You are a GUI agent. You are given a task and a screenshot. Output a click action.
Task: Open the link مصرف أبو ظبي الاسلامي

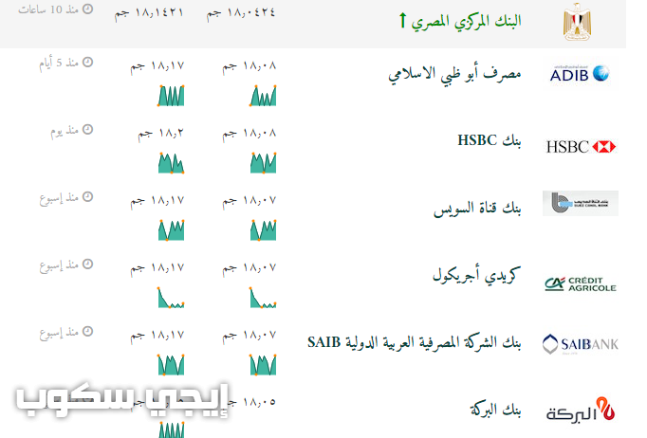(454, 74)
